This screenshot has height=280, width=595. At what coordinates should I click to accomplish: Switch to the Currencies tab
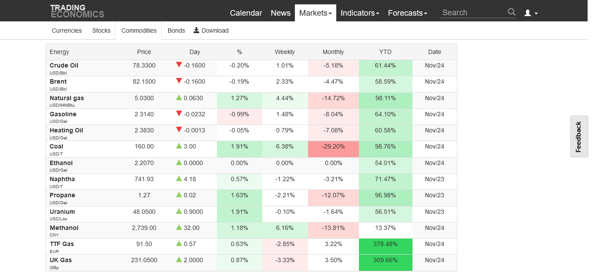point(67,30)
